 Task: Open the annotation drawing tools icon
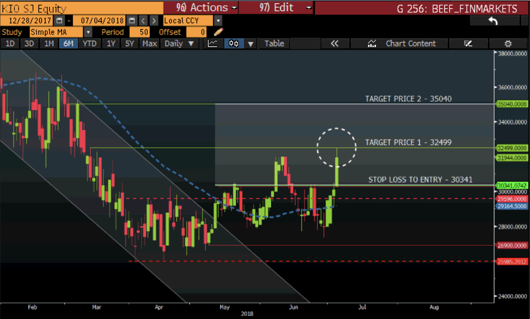coord(468,43)
